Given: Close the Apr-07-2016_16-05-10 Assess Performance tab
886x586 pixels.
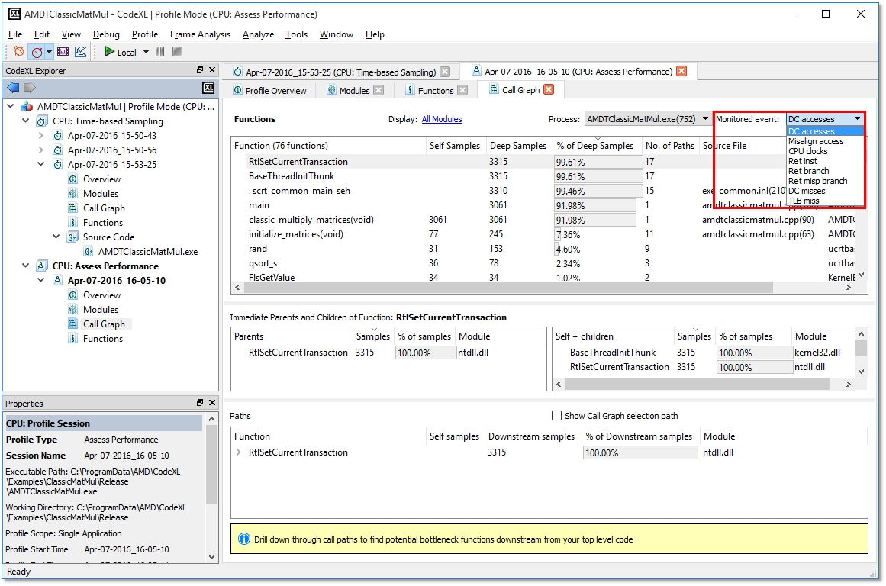Looking at the screenshot, I should tap(682, 71).
